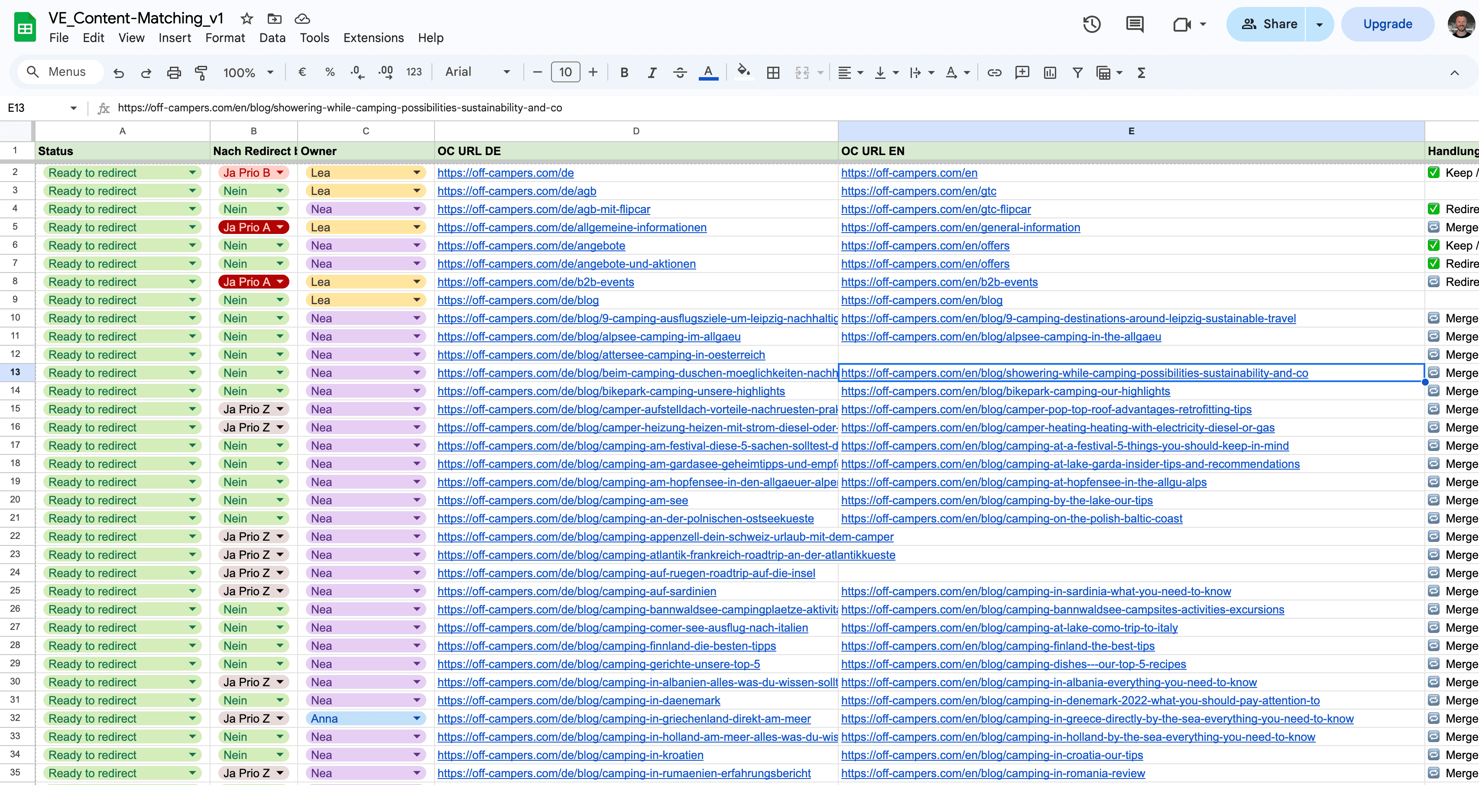Increase font size with plus button

(593, 72)
